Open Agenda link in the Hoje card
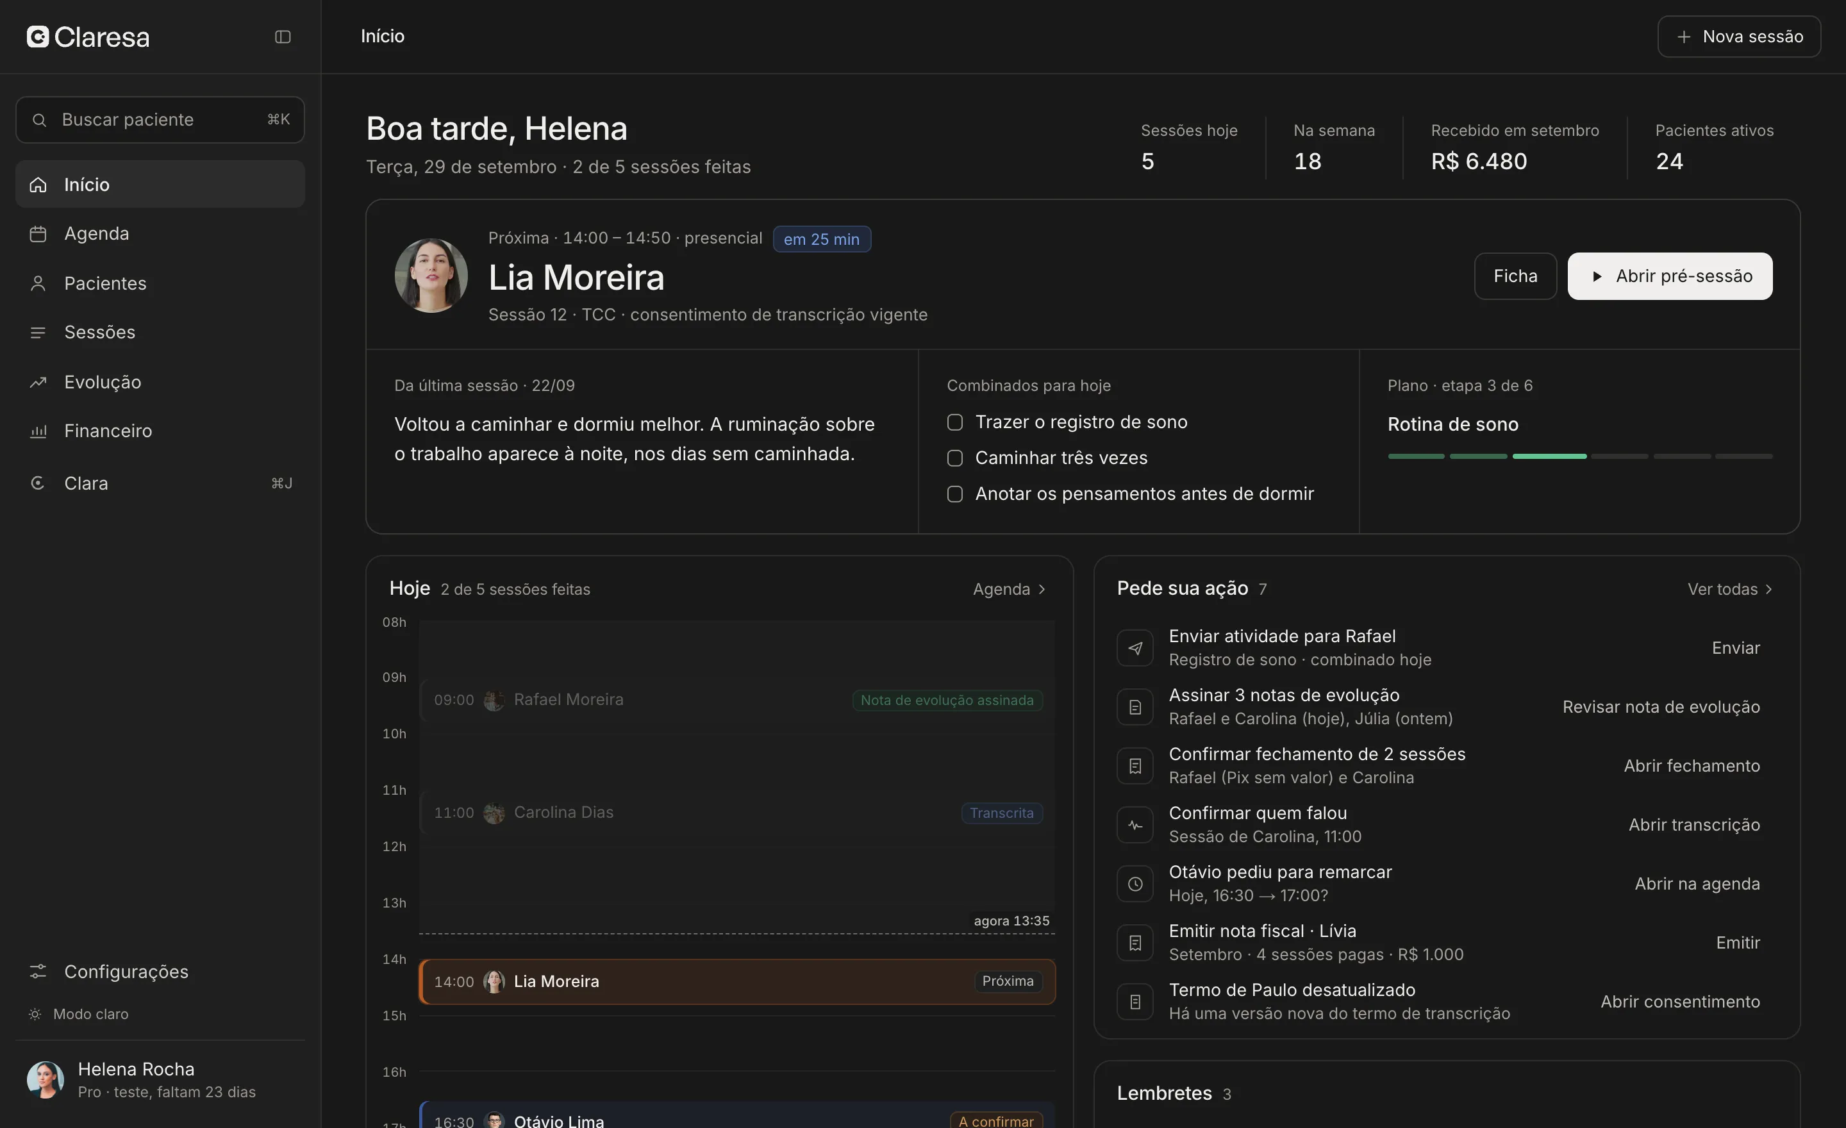1846x1128 pixels. point(1009,590)
